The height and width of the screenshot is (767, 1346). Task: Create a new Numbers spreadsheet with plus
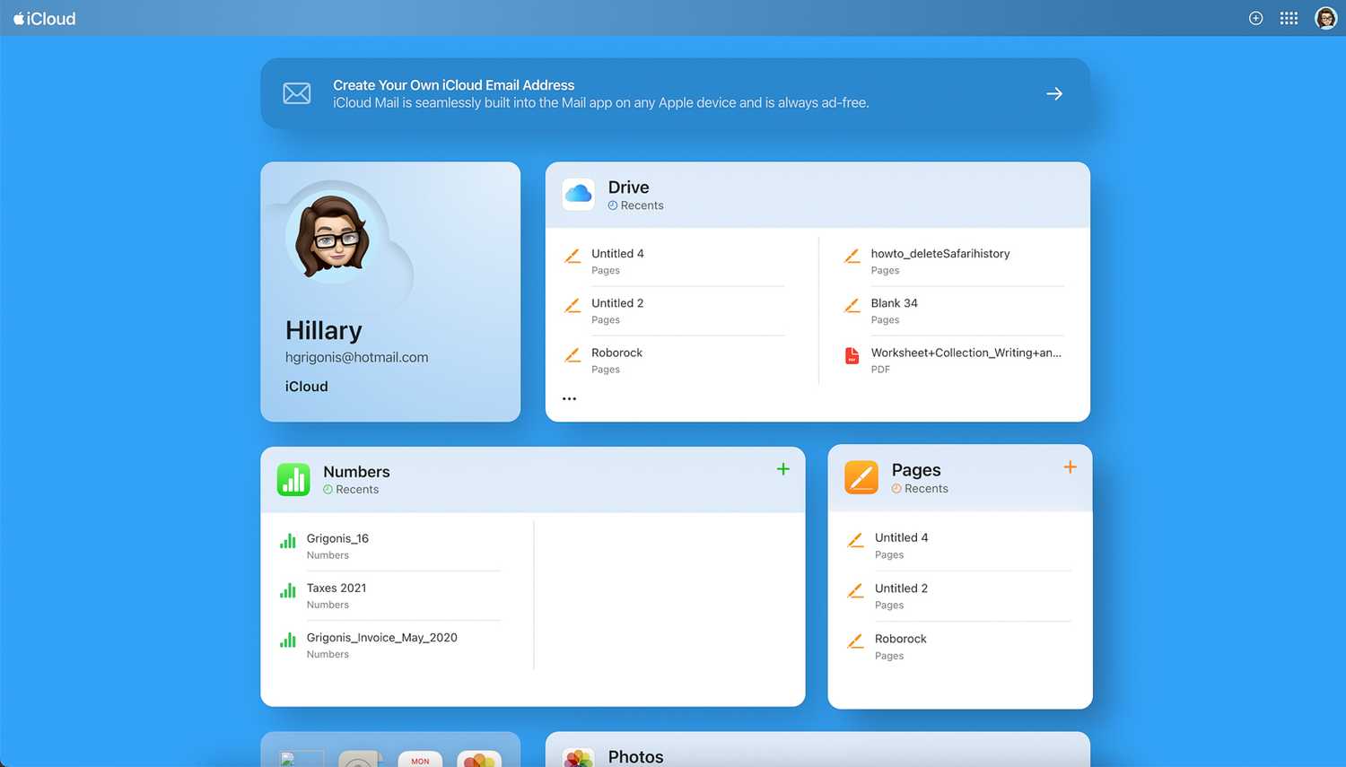(x=782, y=469)
